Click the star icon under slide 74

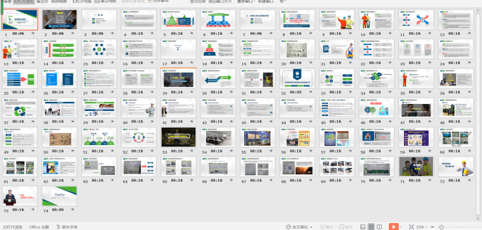coord(72,210)
